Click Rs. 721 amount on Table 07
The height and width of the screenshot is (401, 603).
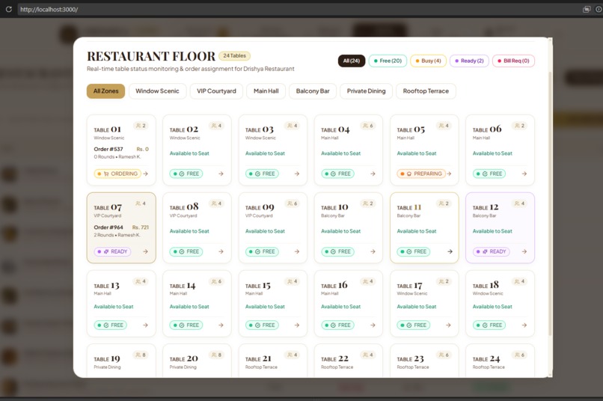point(141,227)
